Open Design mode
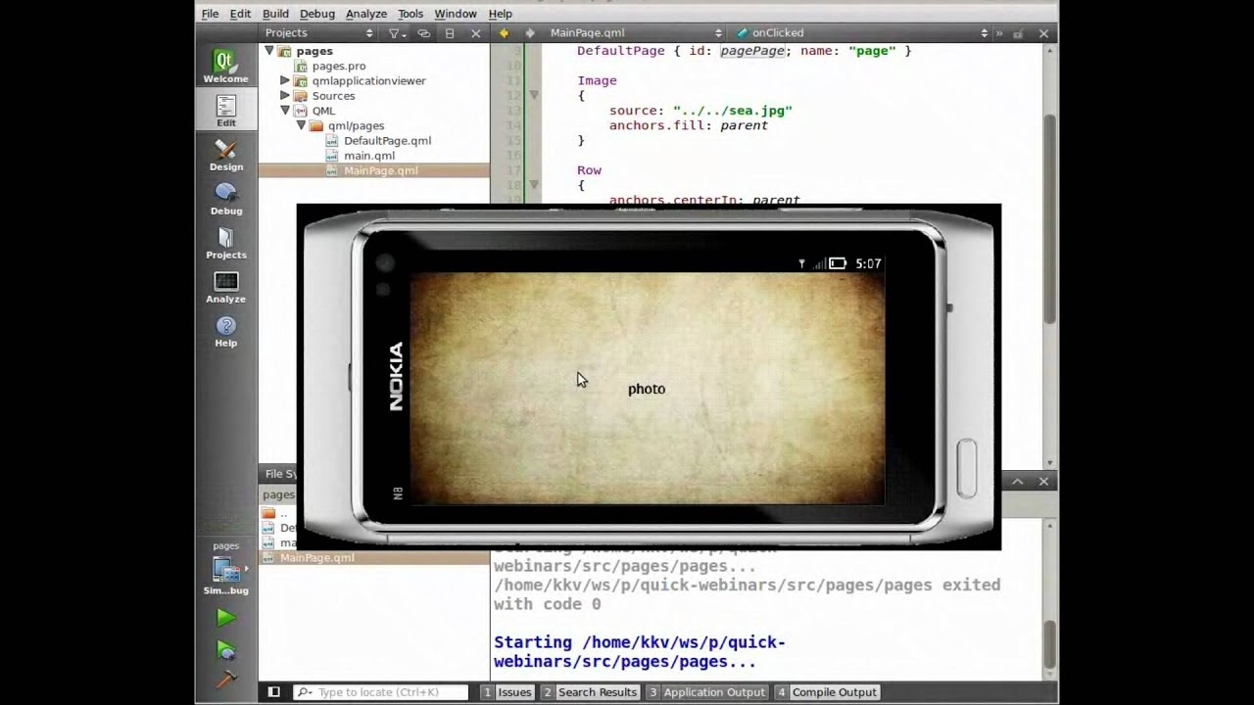 [x=226, y=155]
